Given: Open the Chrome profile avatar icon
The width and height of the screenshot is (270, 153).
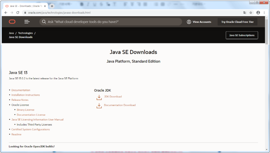Looking at the screenshot, I should 258,12.
